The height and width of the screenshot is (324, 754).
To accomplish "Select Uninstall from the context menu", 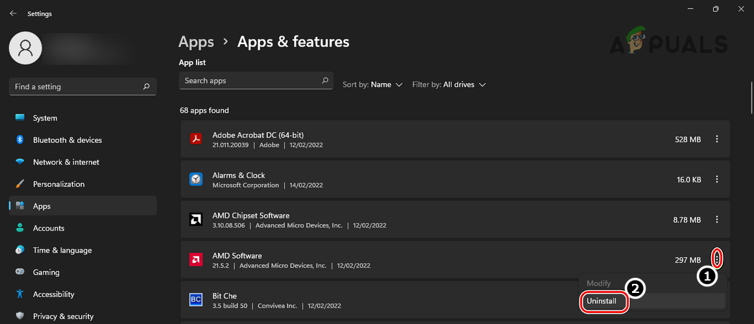I will [x=603, y=301].
